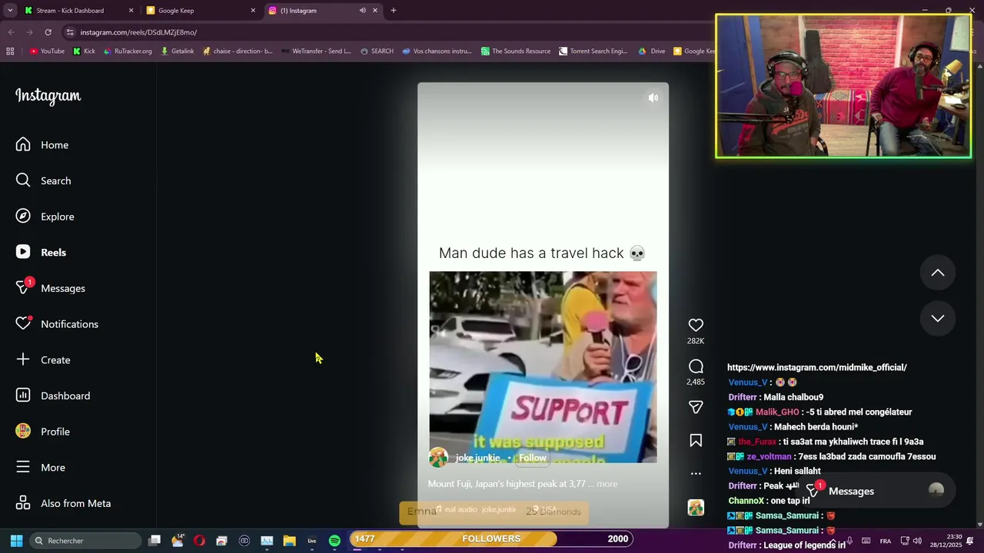Image resolution: width=984 pixels, height=553 pixels.
Task: Open the SEARCH bookmark
Action: click(x=377, y=51)
